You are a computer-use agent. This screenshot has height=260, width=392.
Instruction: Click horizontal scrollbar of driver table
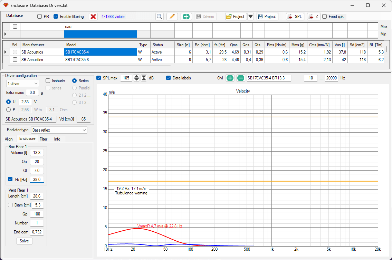[x=89, y=66]
